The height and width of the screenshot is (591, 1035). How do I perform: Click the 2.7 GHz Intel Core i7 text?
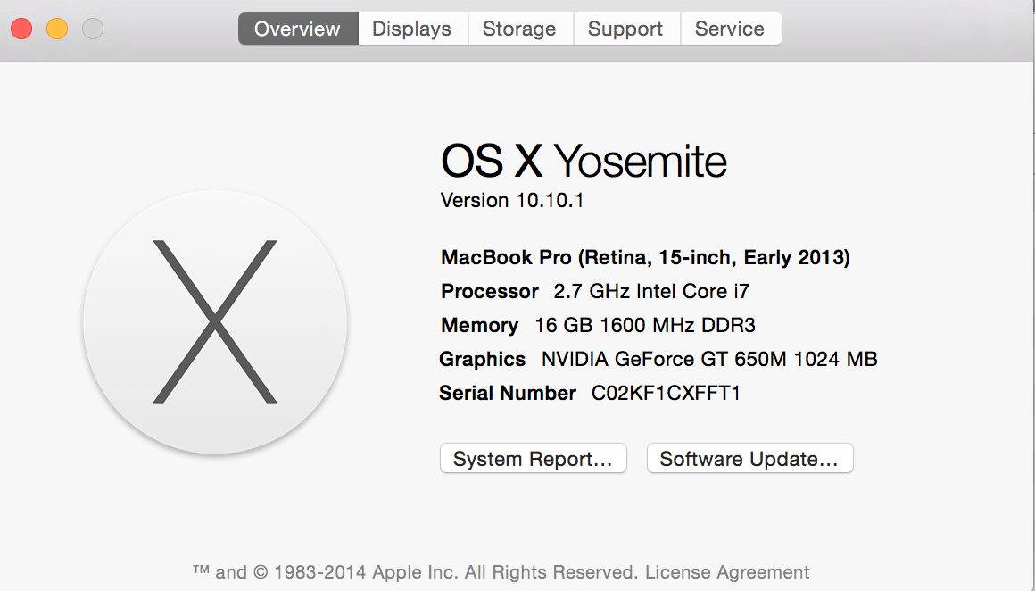point(651,291)
